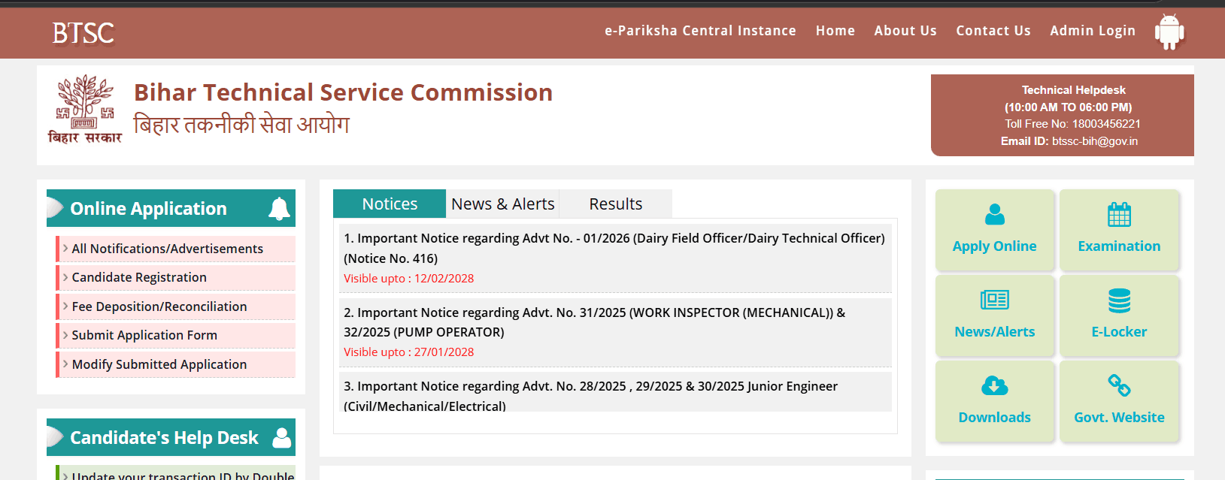Open Admin Login from the top menu
Image resolution: width=1225 pixels, height=480 pixels.
(1092, 31)
